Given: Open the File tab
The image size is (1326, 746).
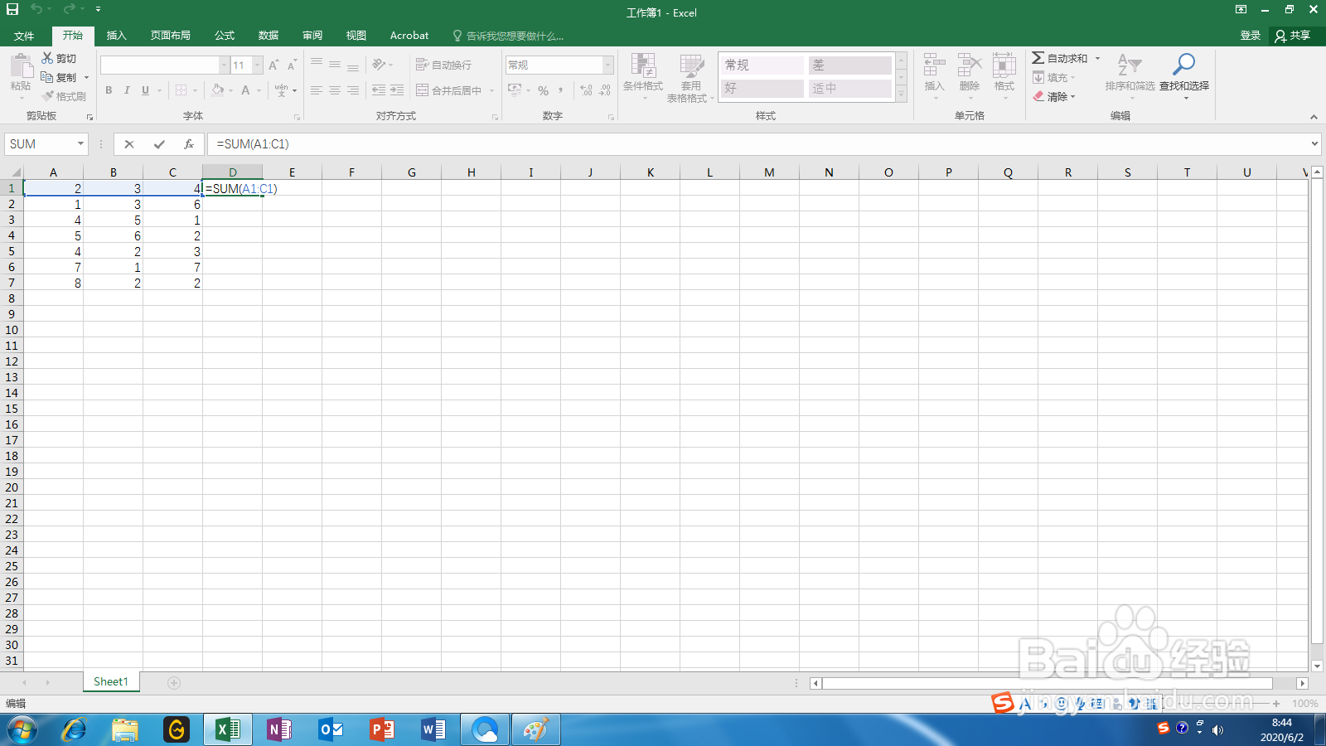Looking at the screenshot, I should coord(24,36).
